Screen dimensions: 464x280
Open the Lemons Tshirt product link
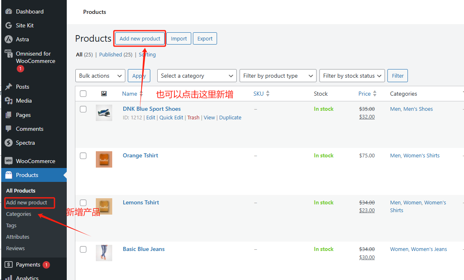140,202
